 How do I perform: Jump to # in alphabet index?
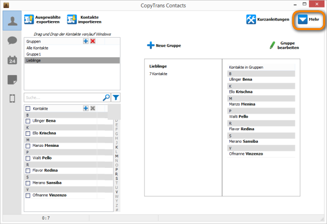pos(117,210)
